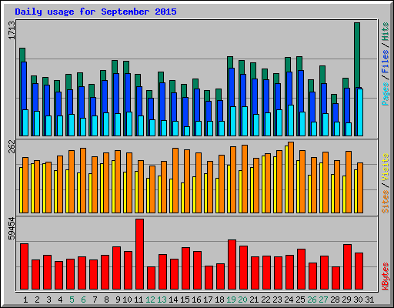Click the day 6 weekend label
The width and height of the screenshot is (394, 308).
click(x=83, y=300)
